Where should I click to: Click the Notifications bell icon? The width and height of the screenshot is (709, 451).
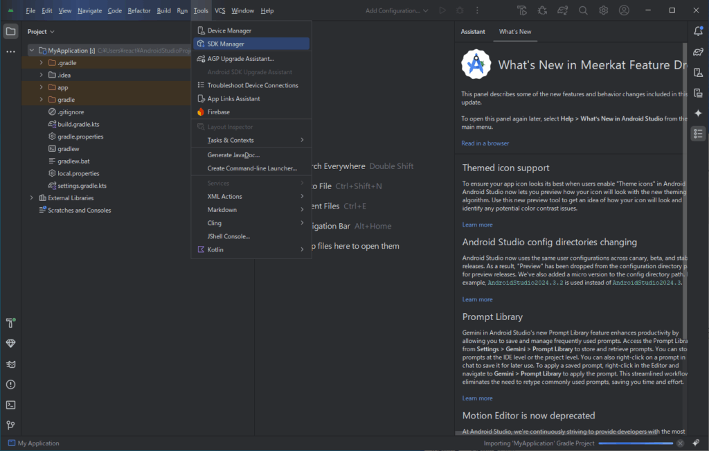[698, 31]
